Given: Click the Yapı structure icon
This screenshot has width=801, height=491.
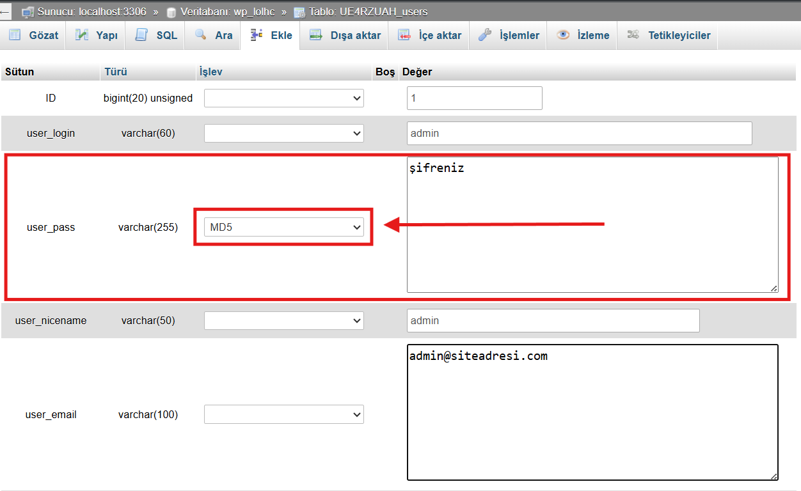Looking at the screenshot, I should [82, 35].
